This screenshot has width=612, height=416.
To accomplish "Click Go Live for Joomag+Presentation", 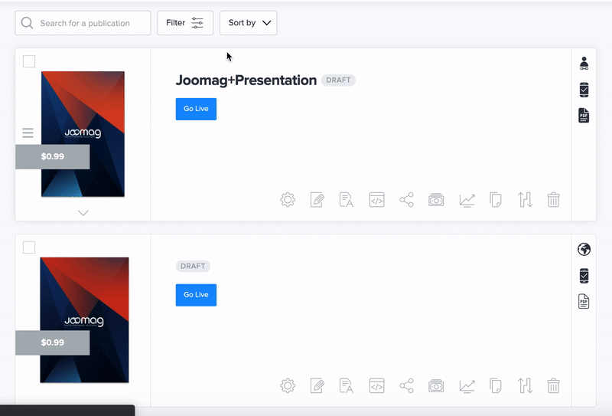I will tap(196, 109).
